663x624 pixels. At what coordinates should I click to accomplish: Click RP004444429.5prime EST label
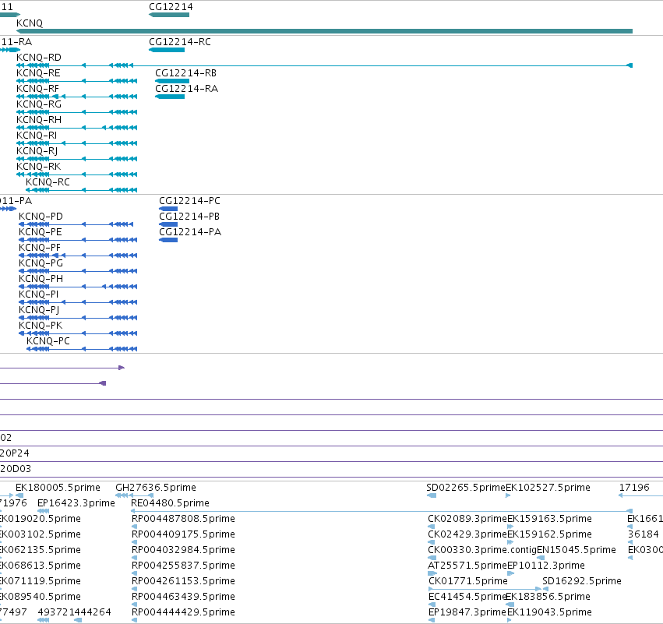tap(184, 612)
